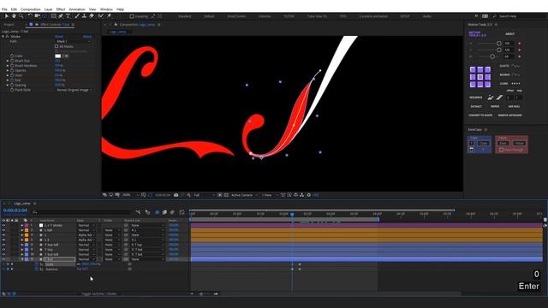Select the Pan Behind anchor point tool
This screenshot has height=308, width=548.
pyautogui.click(x=45, y=16)
